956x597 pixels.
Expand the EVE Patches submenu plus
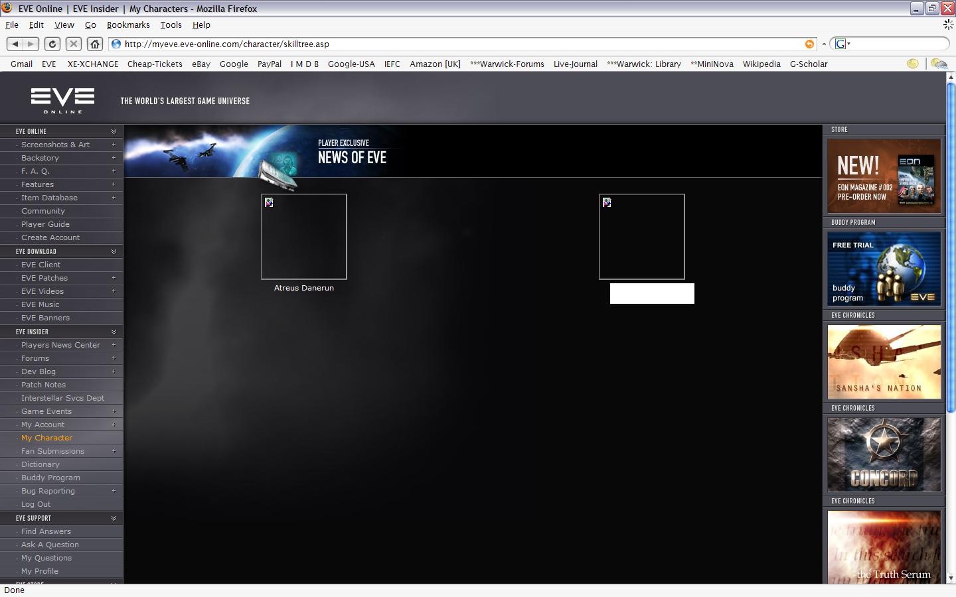click(x=114, y=278)
